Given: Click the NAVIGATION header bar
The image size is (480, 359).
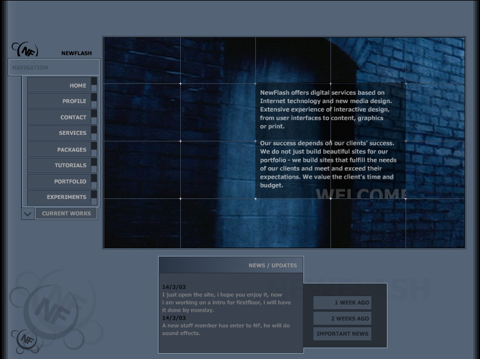Looking at the screenshot, I should pos(54,67).
